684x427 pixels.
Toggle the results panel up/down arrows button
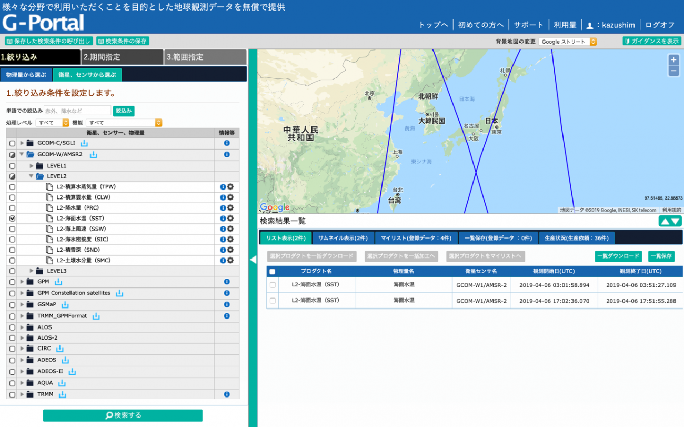[x=670, y=221]
